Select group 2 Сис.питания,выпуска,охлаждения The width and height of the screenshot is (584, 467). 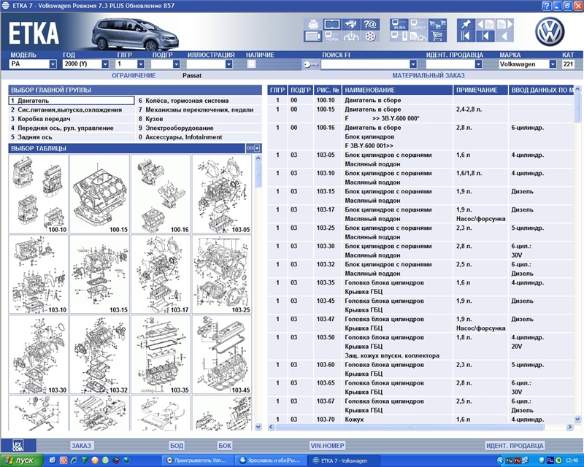pyautogui.click(x=72, y=110)
